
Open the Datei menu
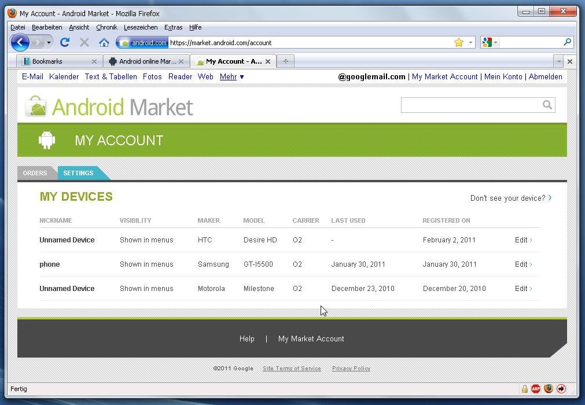tap(18, 27)
